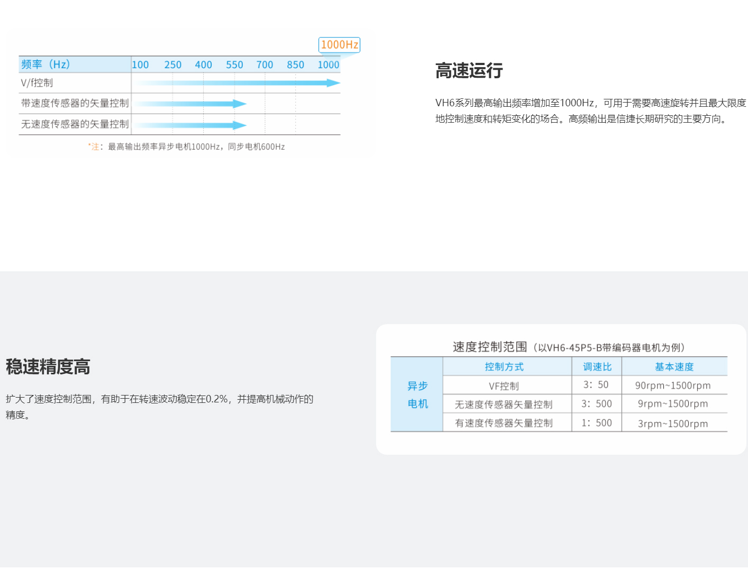Click the 带速度传感器的矢量控制 row label
This screenshot has height=570, width=748.
[75, 103]
